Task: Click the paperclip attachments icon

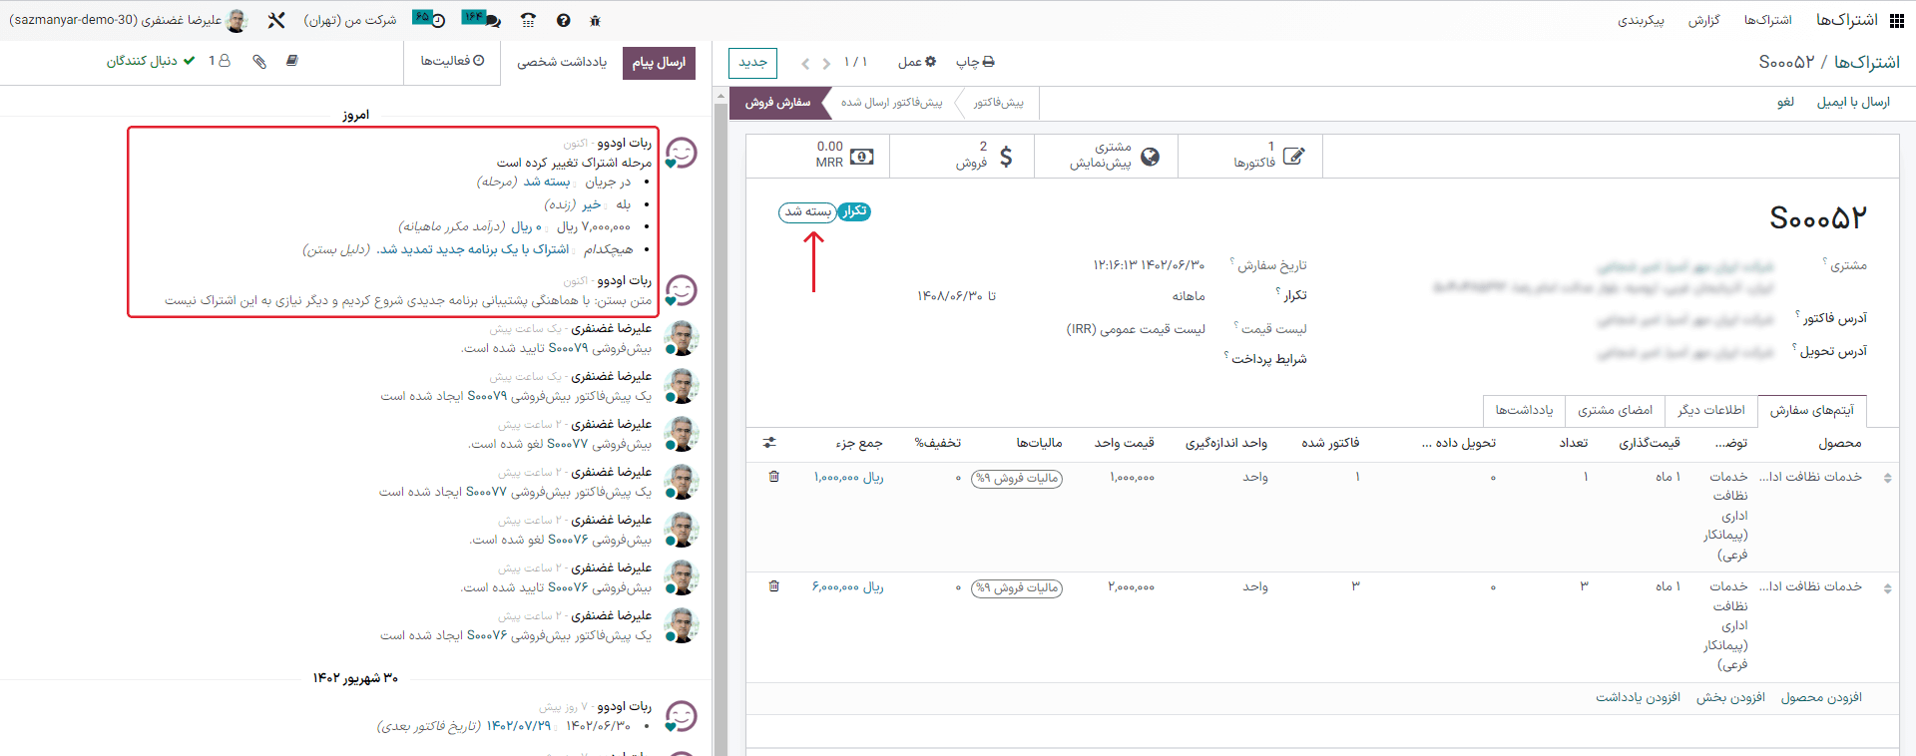Action: coord(259,62)
